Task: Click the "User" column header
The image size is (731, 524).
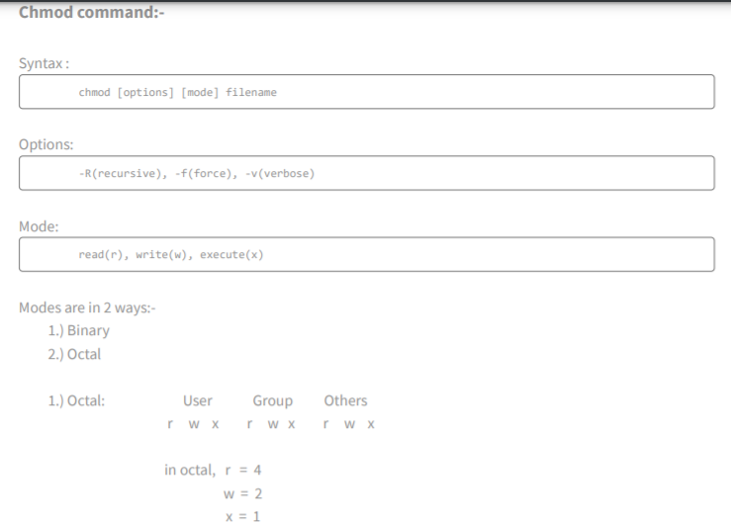Action: [198, 400]
